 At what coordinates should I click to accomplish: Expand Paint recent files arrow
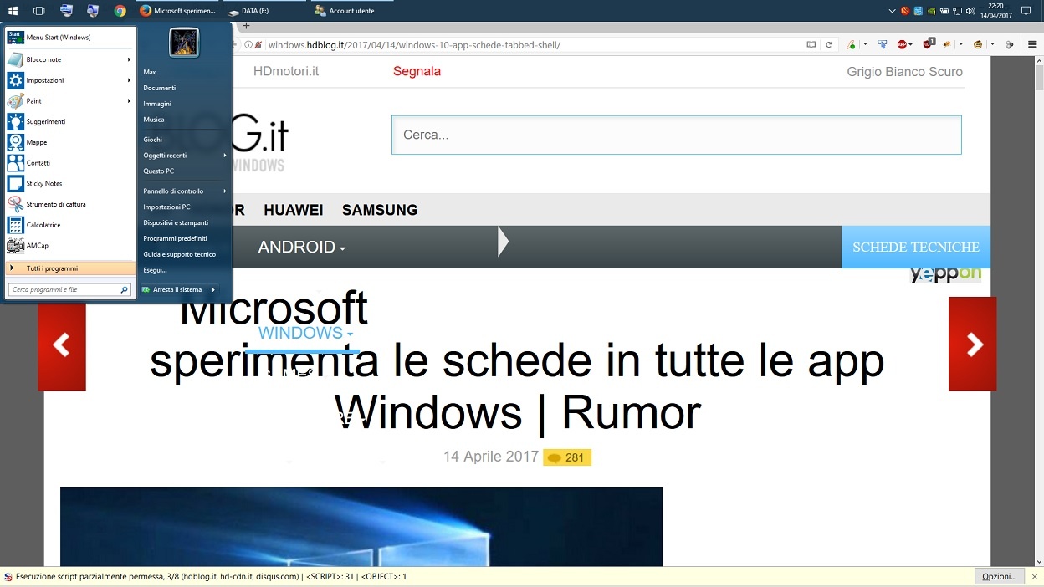click(x=129, y=101)
